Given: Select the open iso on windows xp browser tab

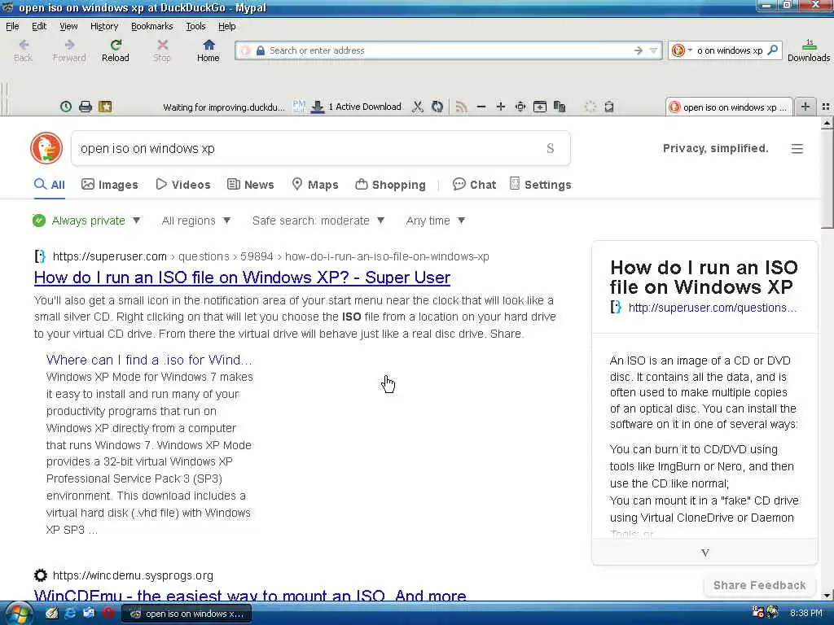Looking at the screenshot, I should pos(729,107).
